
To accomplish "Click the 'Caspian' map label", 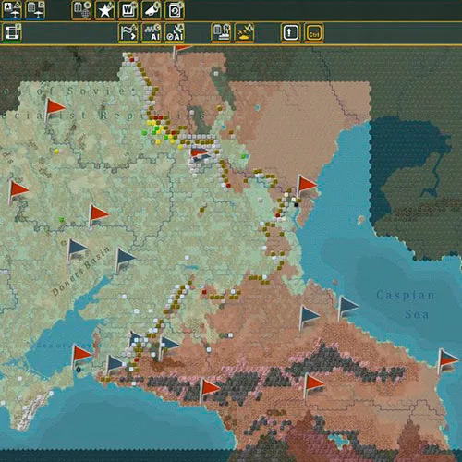I will [406, 295].
